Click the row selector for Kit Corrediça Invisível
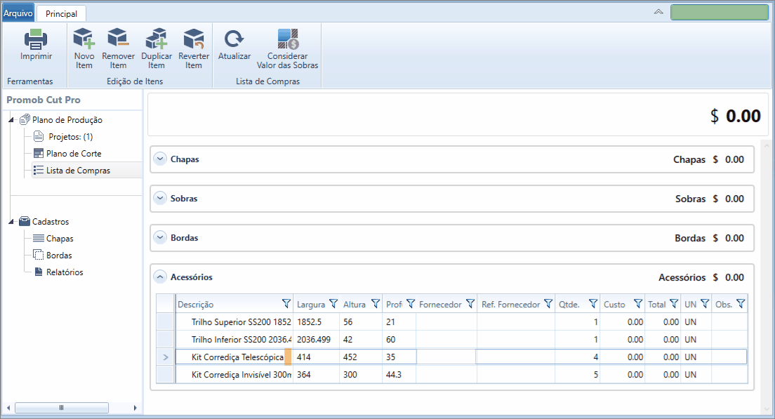This screenshot has width=775, height=419. click(165, 375)
